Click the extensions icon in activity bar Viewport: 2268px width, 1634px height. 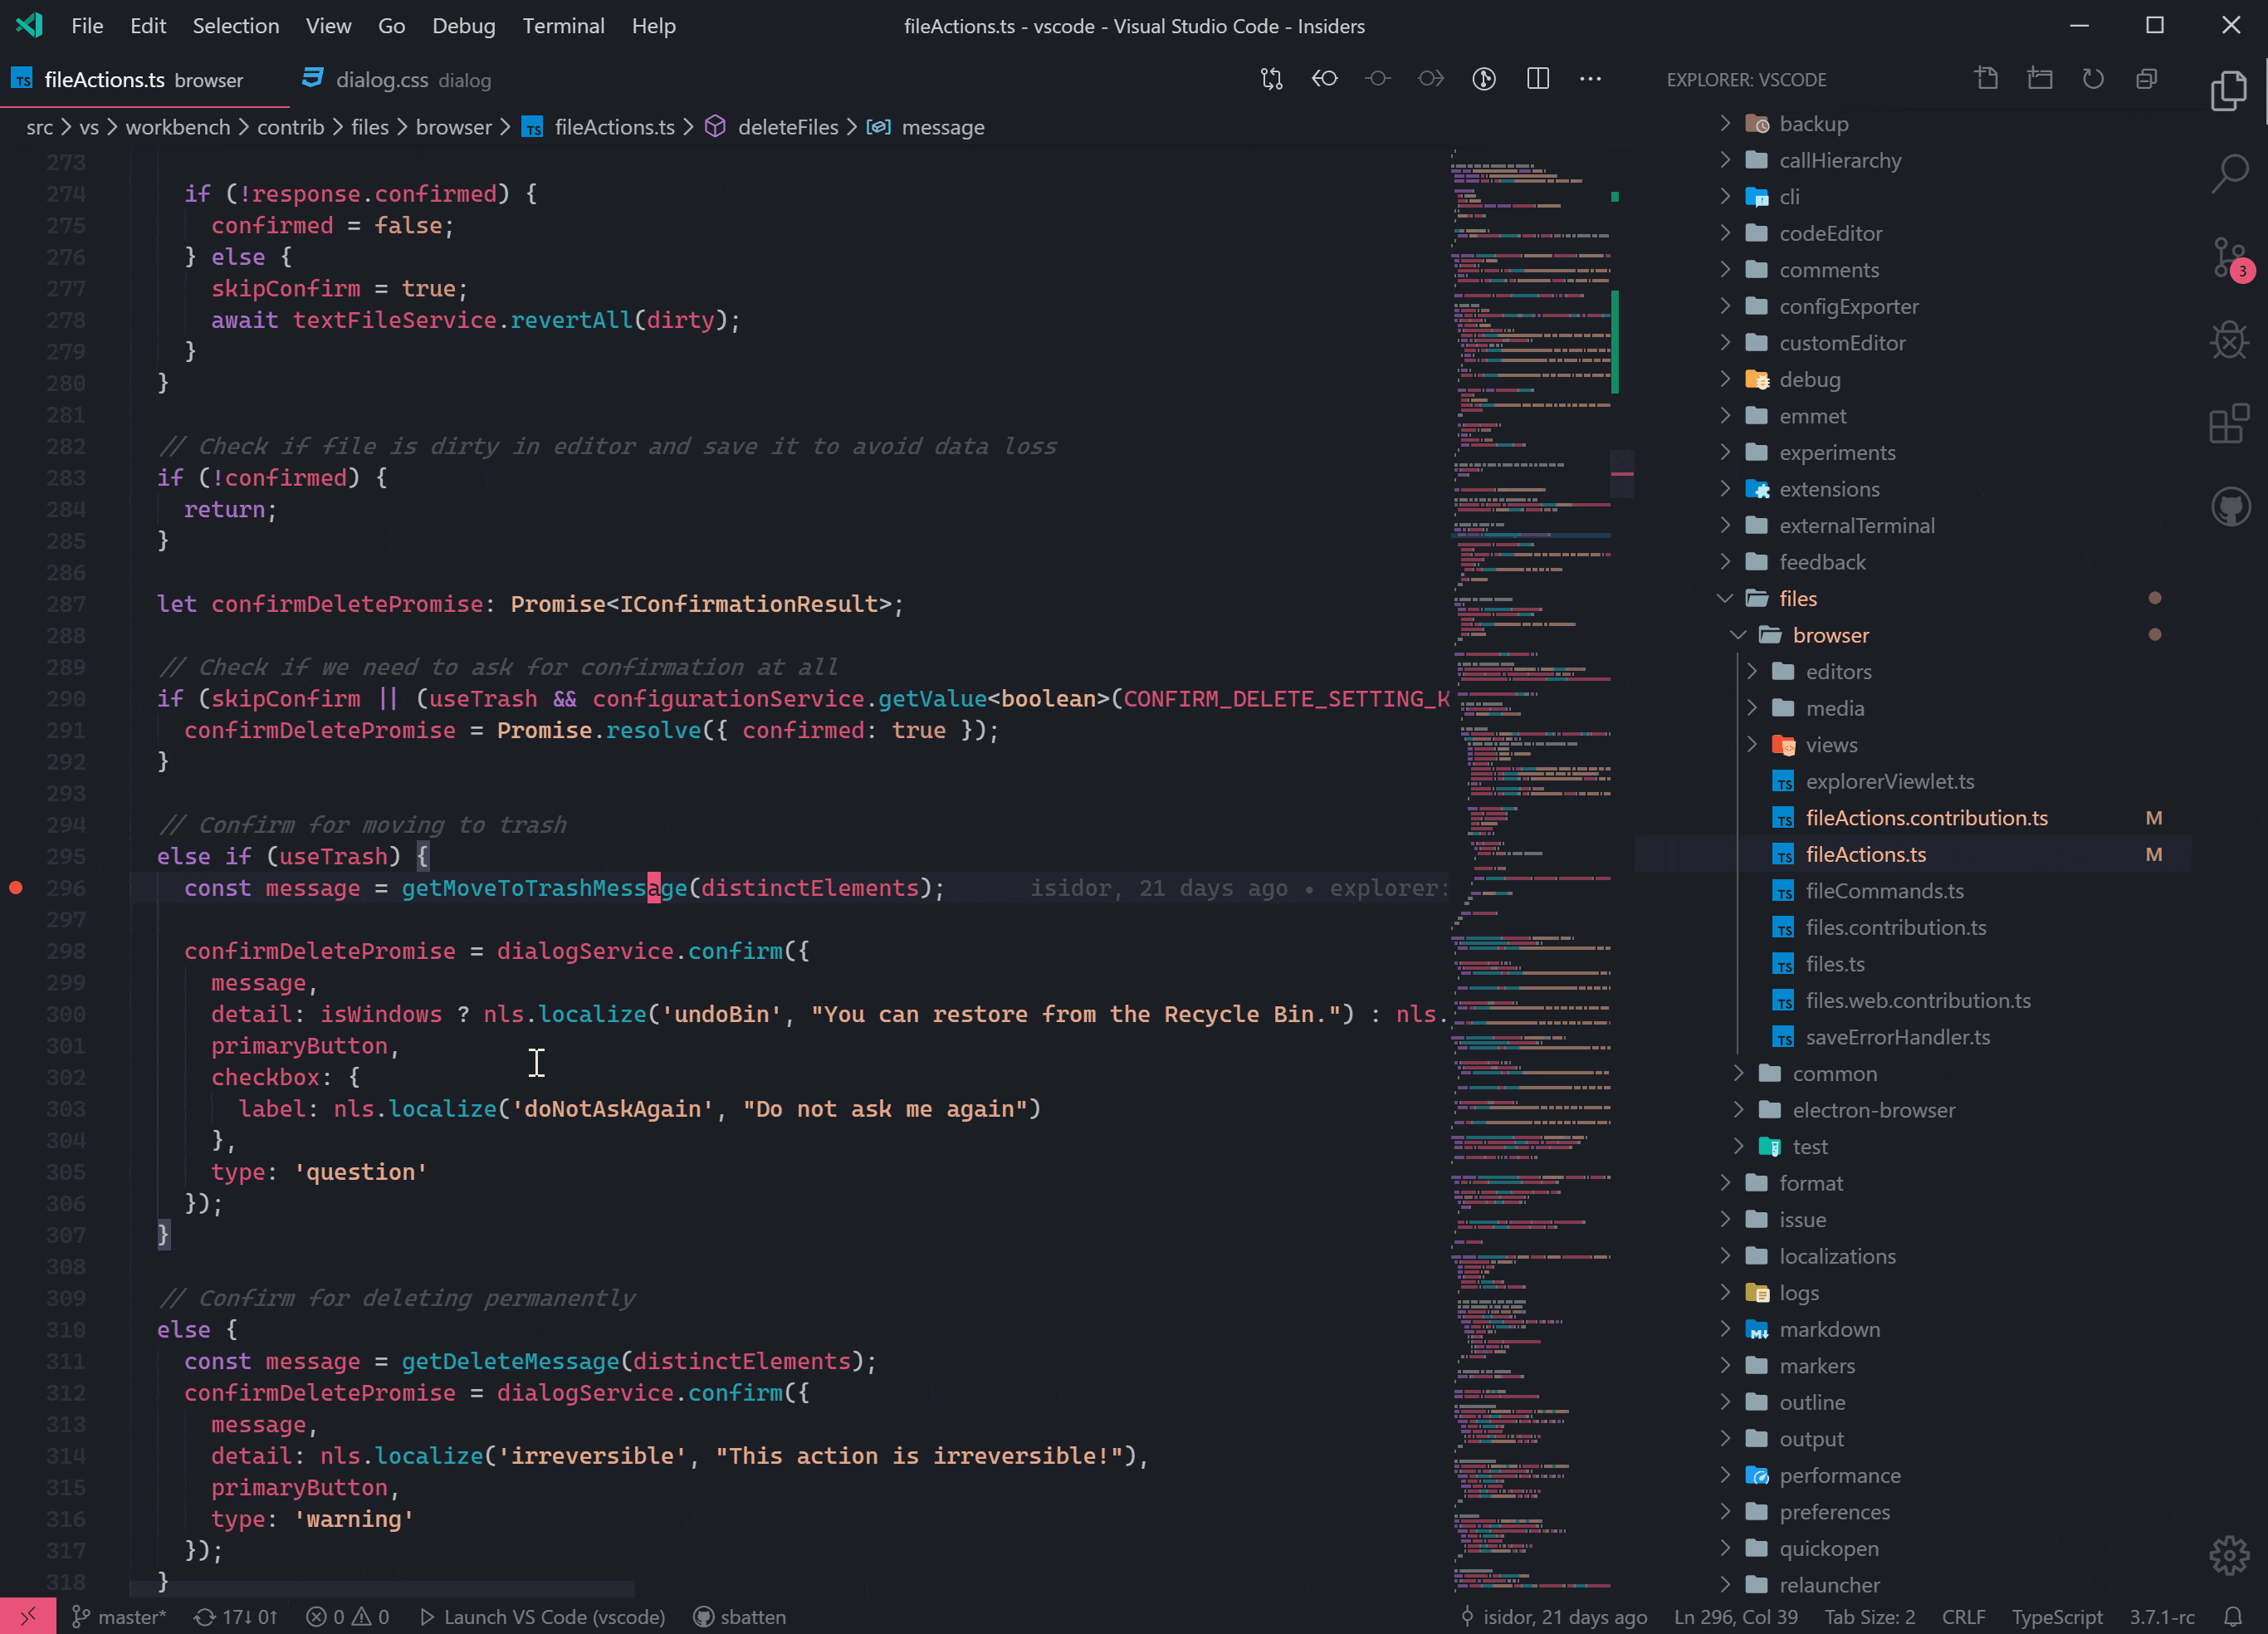[x=2227, y=424]
